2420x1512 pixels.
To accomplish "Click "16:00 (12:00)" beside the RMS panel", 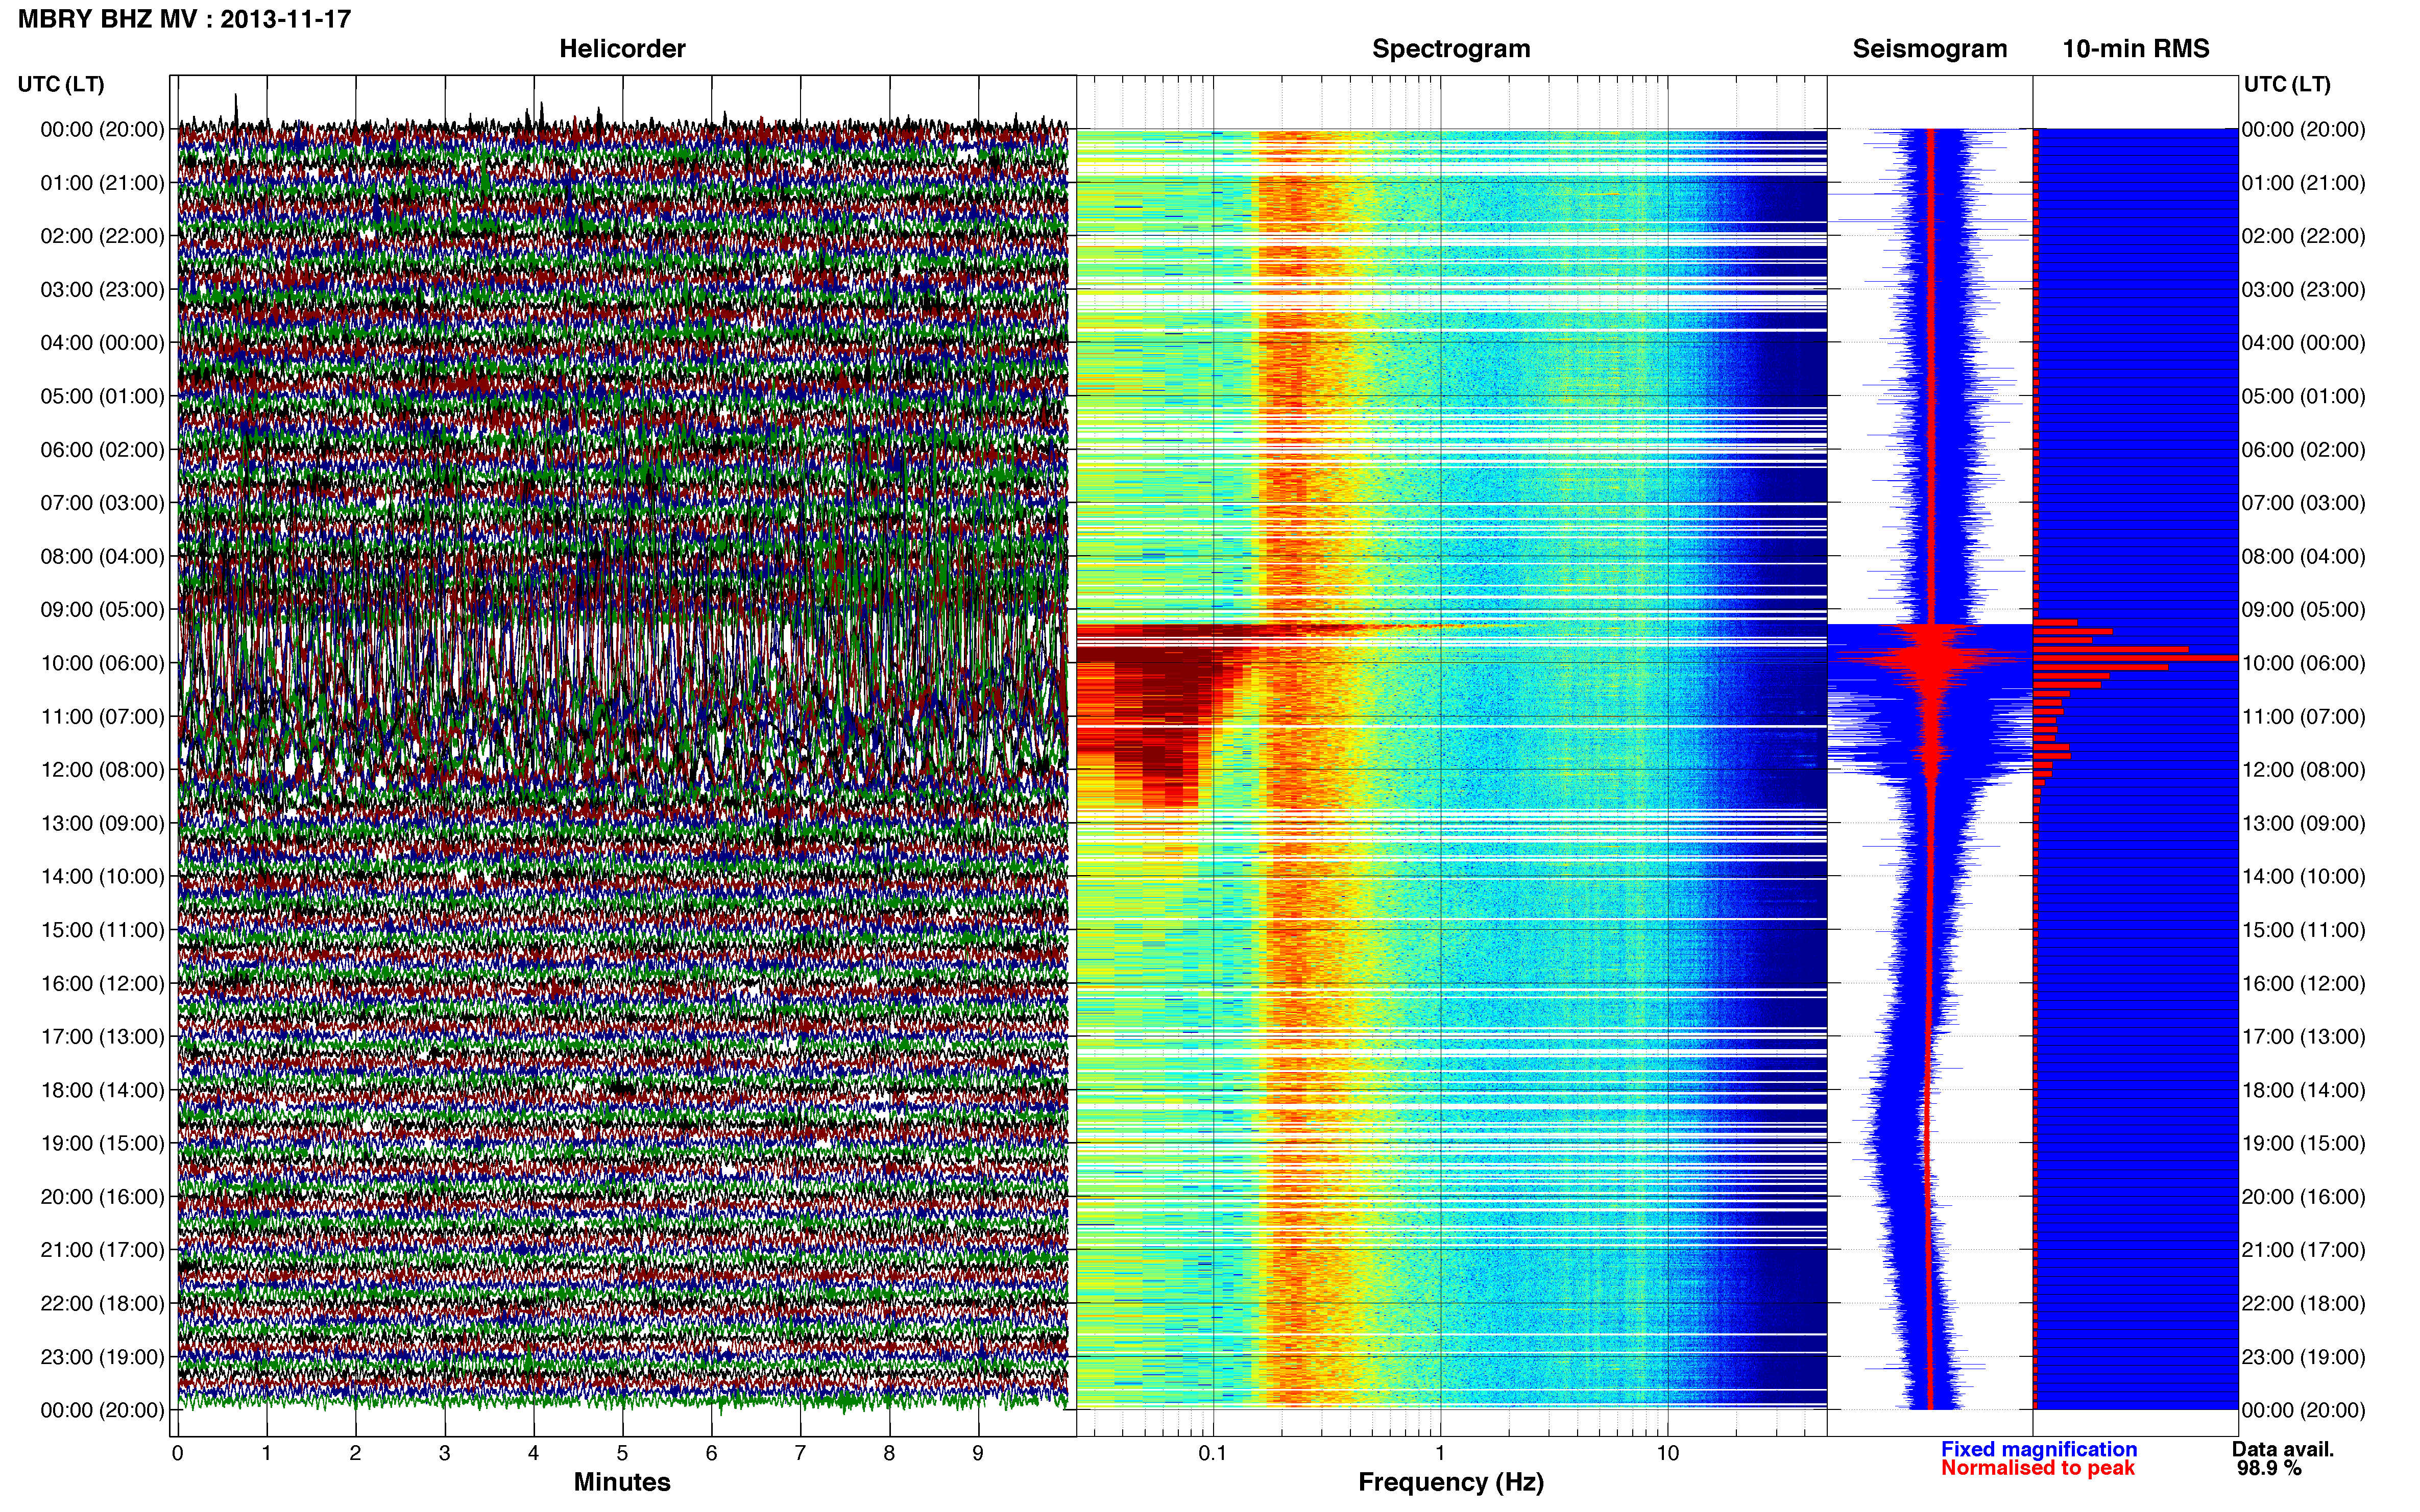I will point(2303,984).
